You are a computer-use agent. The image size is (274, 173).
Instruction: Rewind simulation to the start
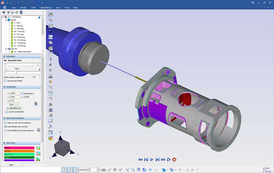point(140,159)
